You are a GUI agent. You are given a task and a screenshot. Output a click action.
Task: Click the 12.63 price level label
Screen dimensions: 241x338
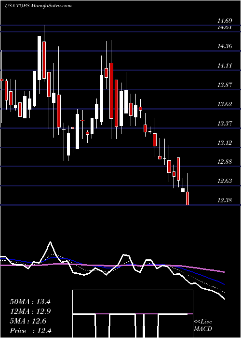(225, 181)
